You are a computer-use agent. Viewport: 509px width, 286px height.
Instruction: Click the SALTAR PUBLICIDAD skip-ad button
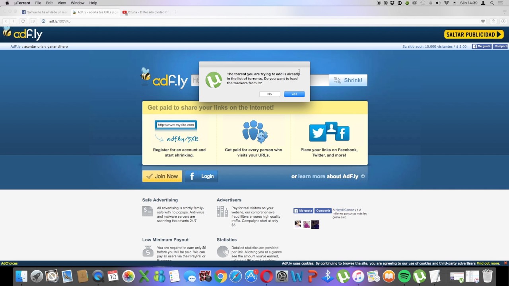474,35
